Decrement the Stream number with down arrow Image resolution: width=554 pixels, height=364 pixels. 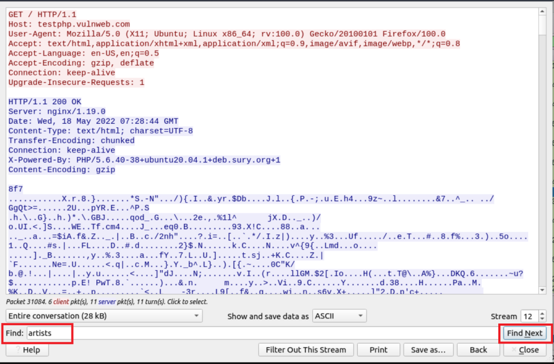(542, 319)
